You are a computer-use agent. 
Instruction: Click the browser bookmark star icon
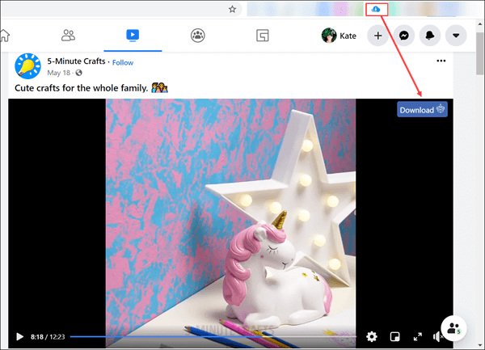coord(233,10)
